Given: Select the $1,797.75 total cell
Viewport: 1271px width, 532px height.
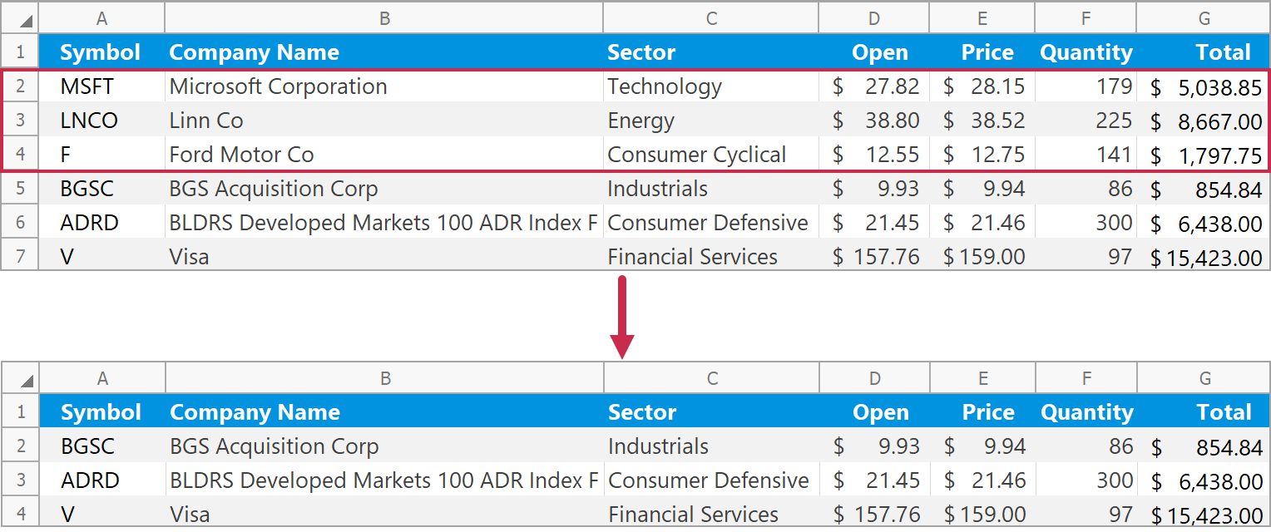Looking at the screenshot, I should click(1205, 155).
